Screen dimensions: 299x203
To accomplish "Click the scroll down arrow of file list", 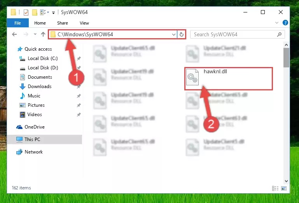I will click(286, 181).
